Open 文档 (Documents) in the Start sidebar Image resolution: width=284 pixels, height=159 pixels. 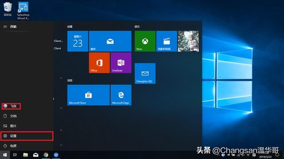tap(27, 116)
